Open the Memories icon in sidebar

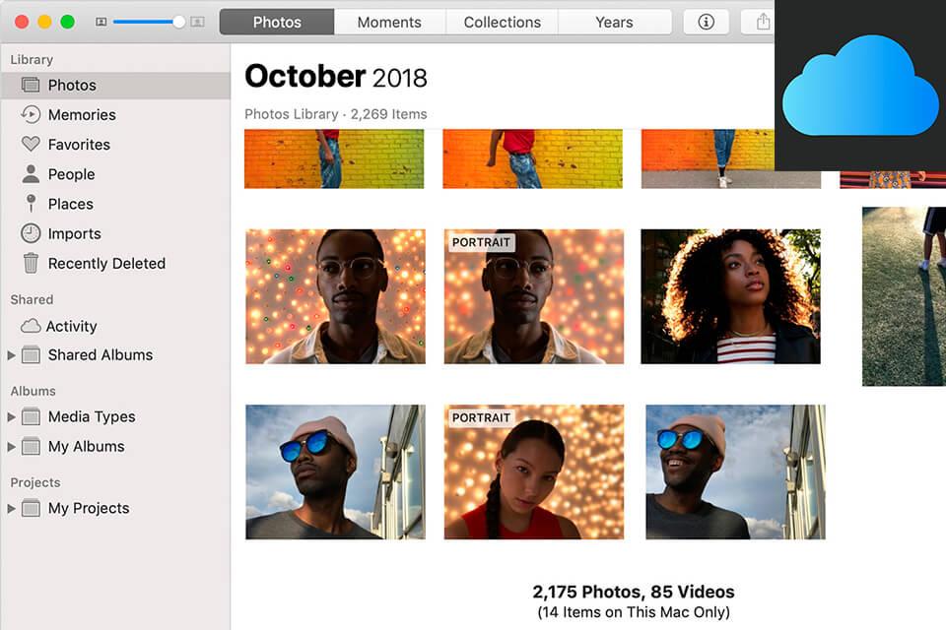coord(31,114)
